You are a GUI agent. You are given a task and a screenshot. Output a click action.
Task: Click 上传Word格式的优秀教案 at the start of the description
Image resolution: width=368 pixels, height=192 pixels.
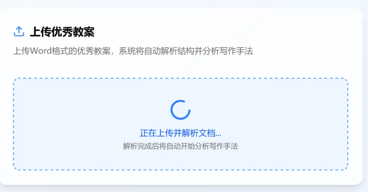(62, 51)
